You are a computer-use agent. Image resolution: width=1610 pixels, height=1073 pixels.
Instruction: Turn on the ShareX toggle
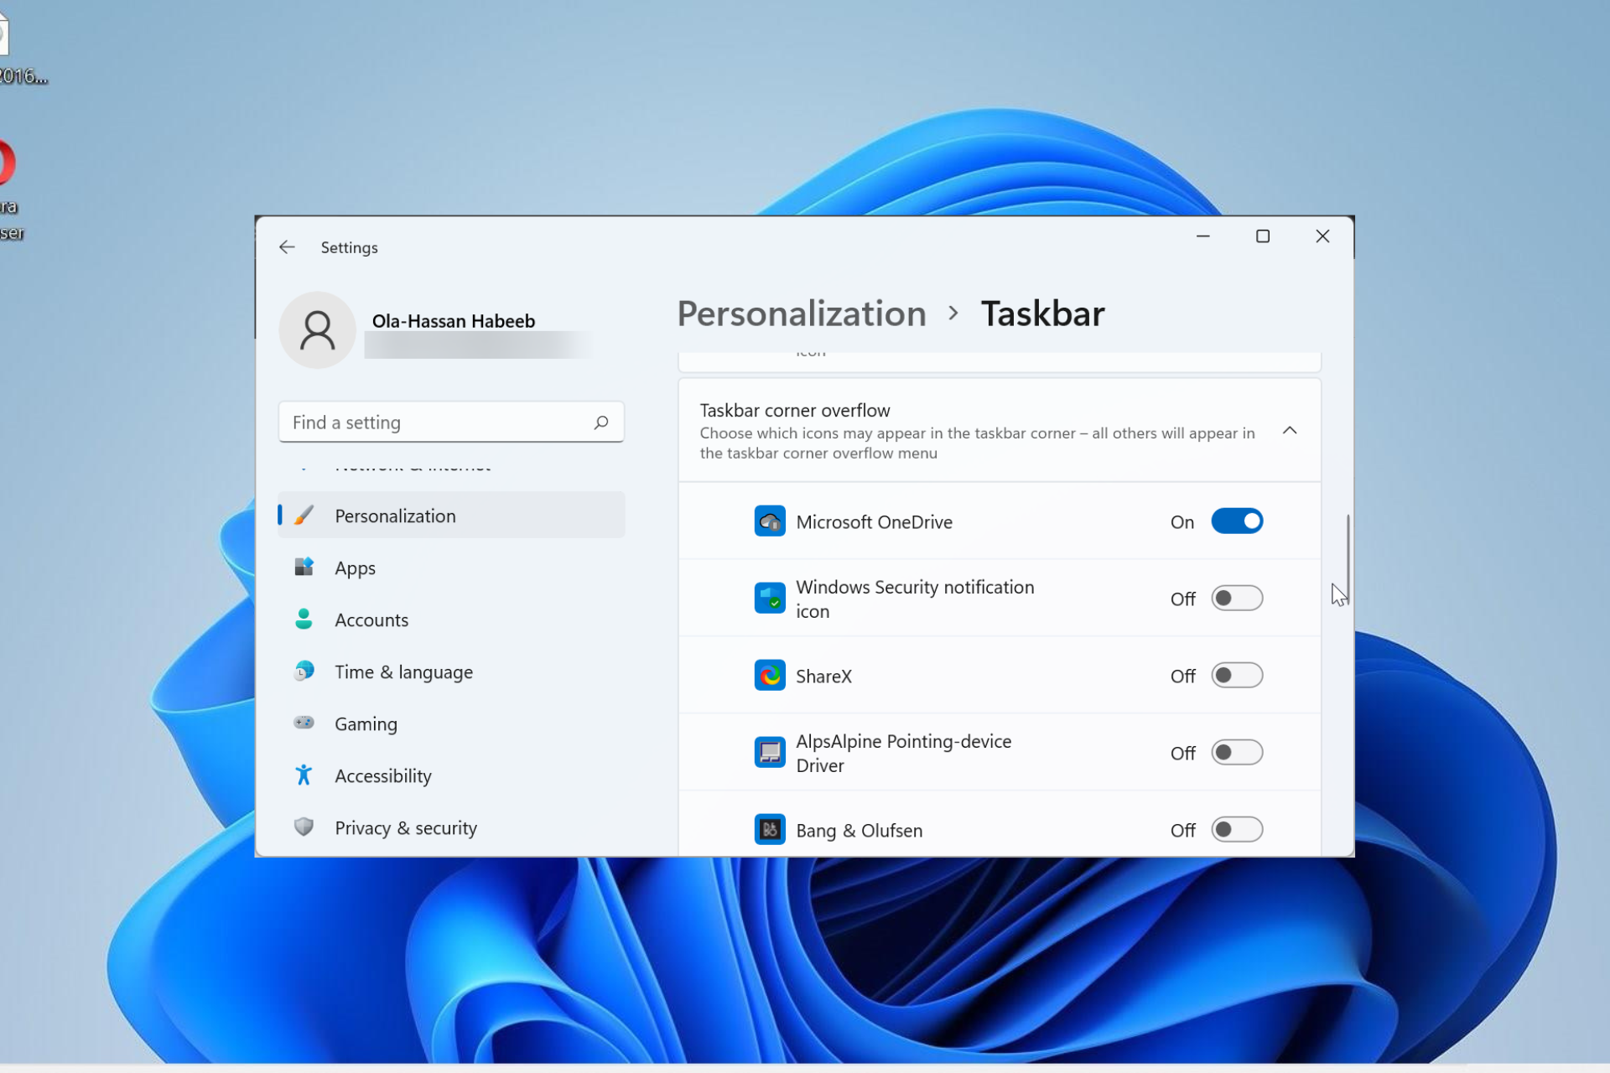point(1237,675)
